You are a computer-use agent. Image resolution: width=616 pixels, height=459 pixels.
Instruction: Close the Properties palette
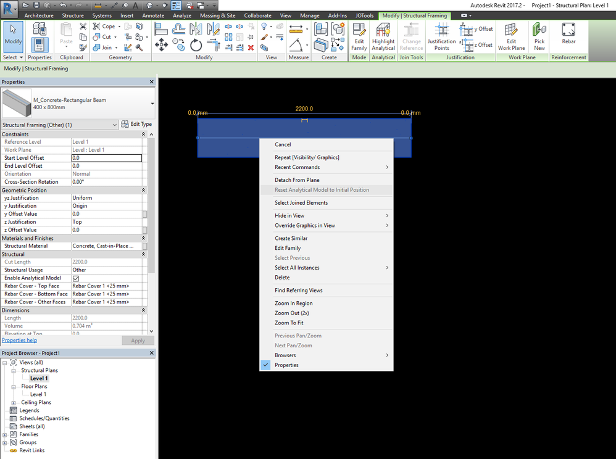tap(152, 81)
